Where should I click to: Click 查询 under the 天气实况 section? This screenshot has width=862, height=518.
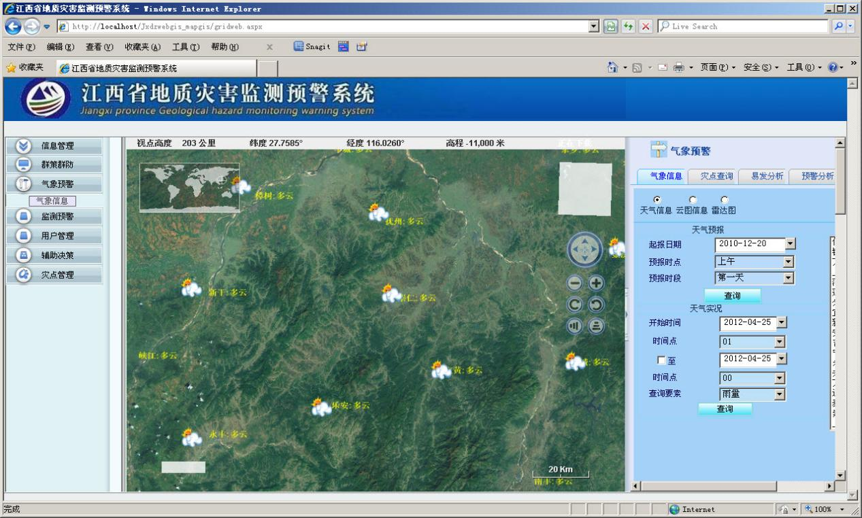(x=725, y=409)
